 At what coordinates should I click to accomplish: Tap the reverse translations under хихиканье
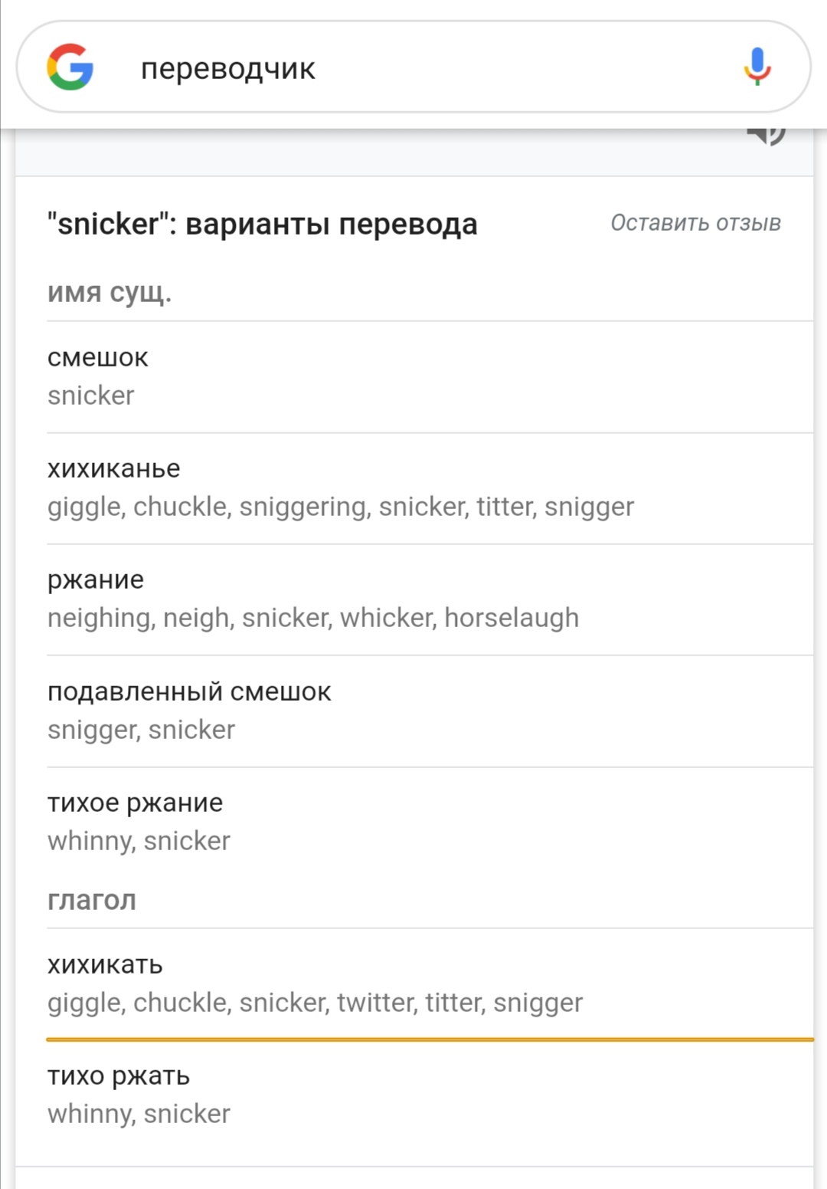click(x=341, y=507)
